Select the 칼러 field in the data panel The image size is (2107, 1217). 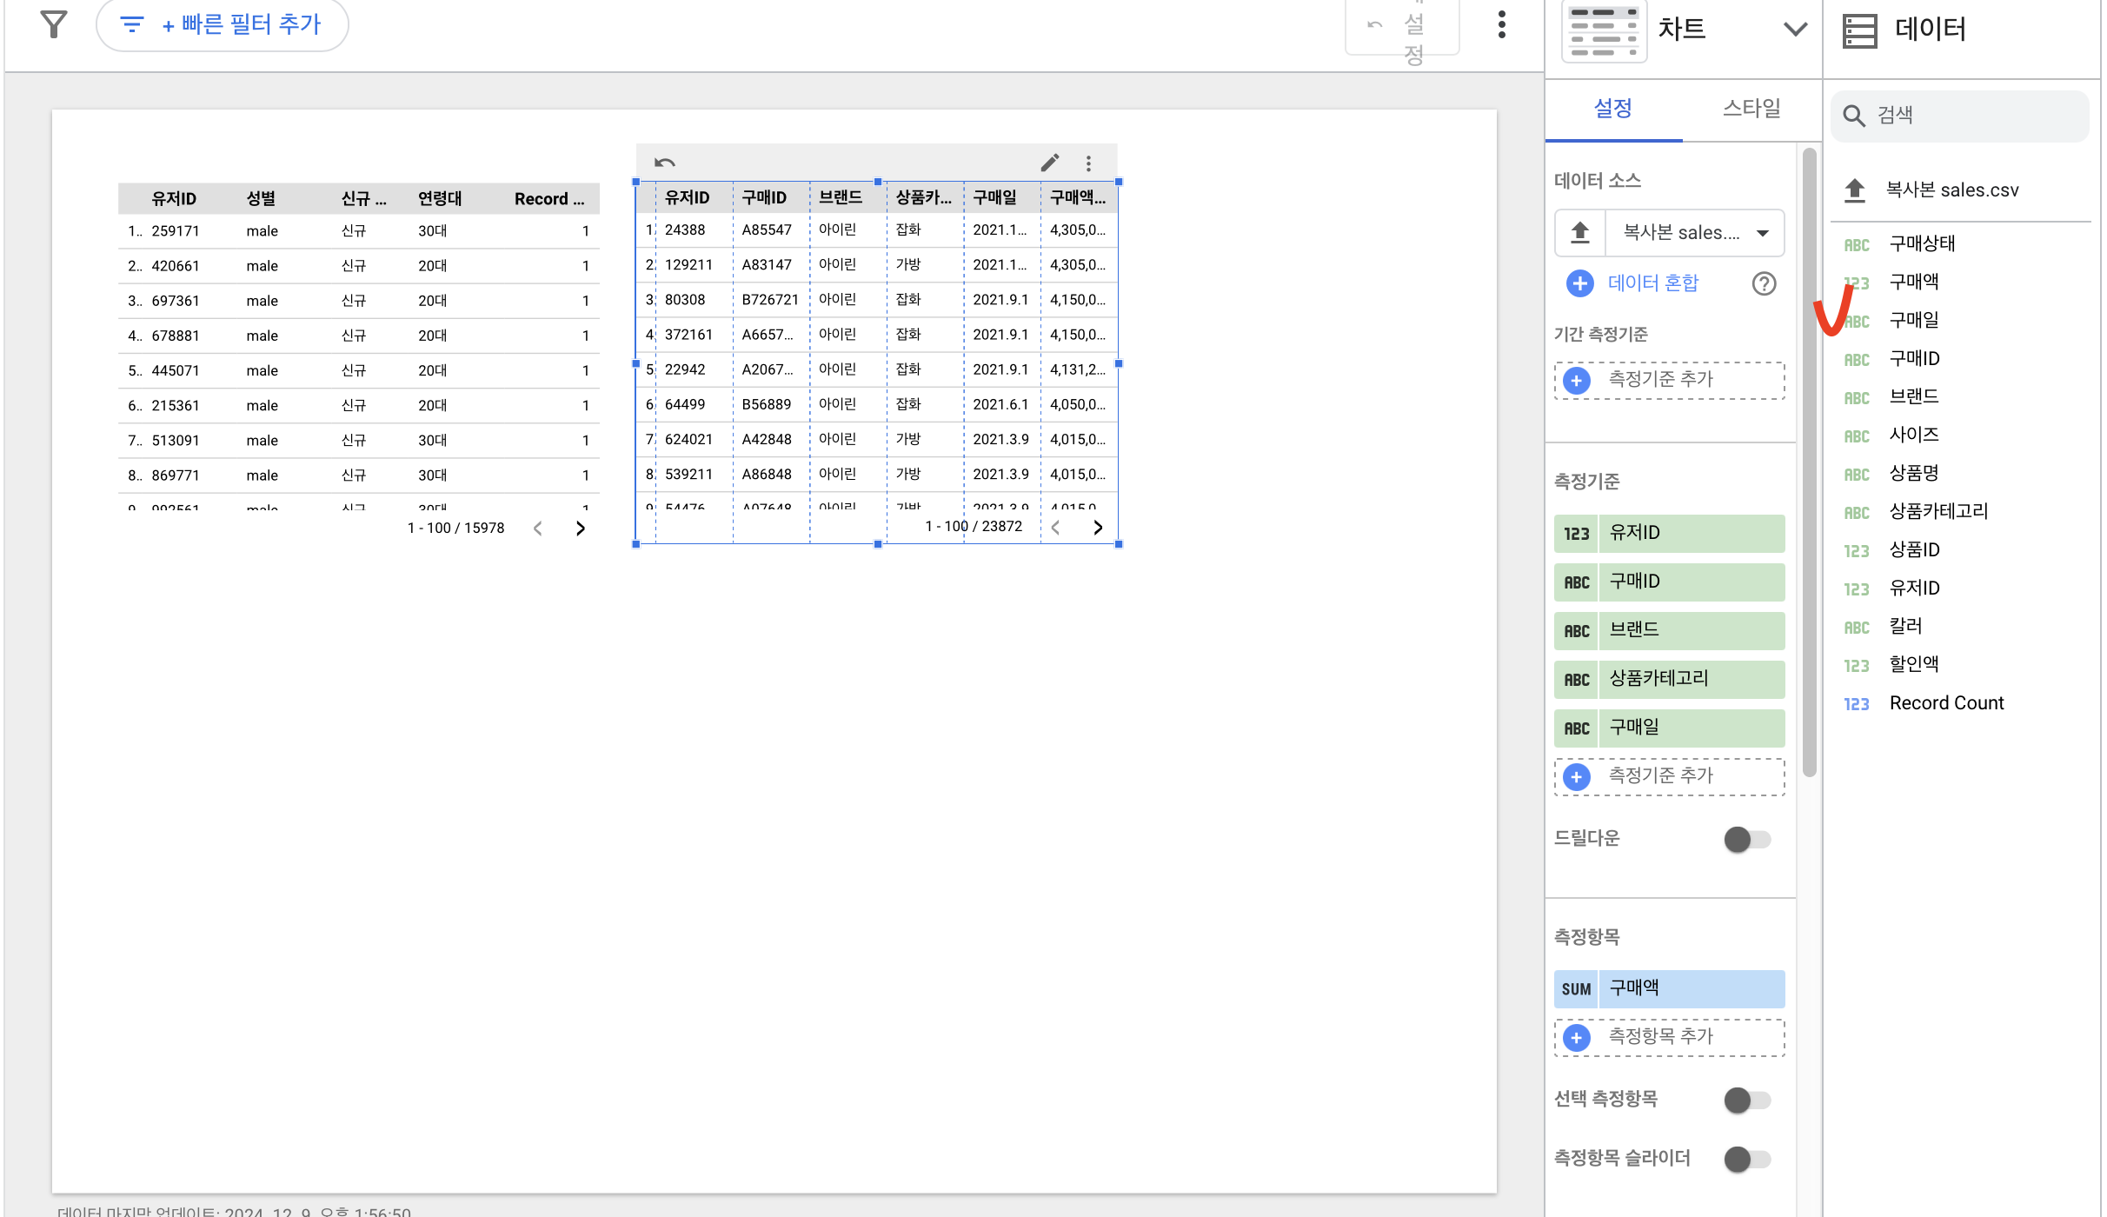click(1906, 627)
